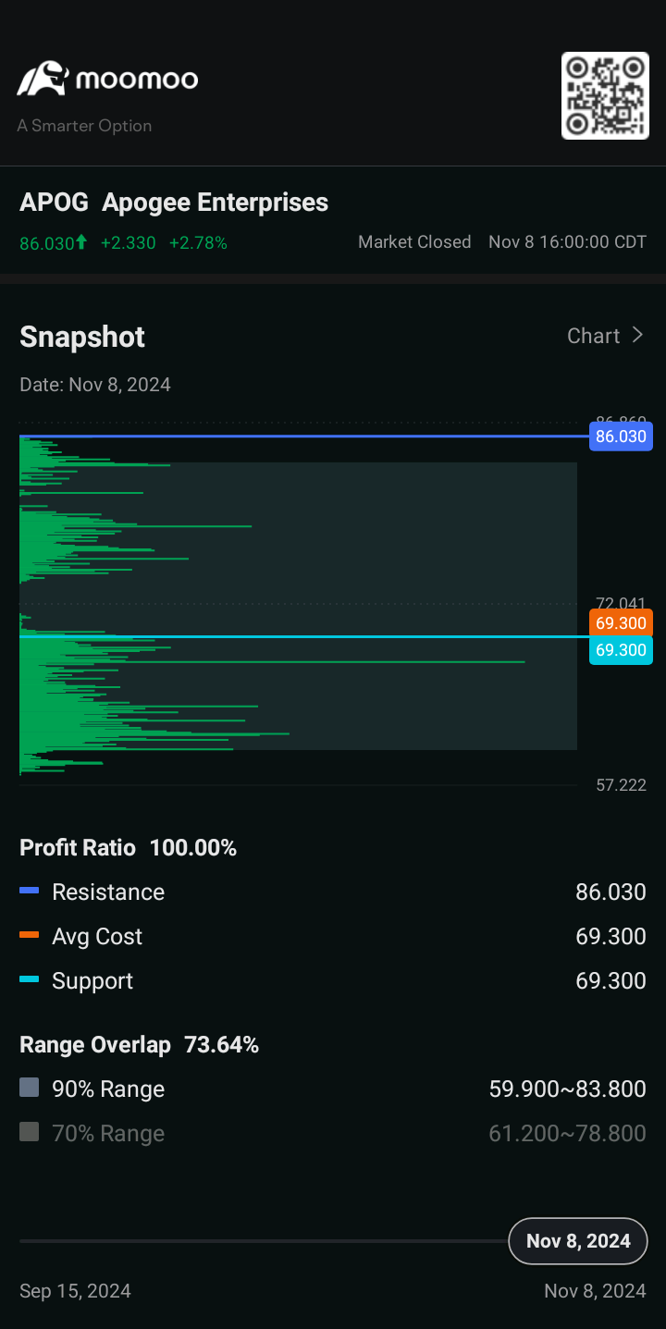This screenshot has height=1329, width=666.
Task: Click the green price up arrow
Action: (x=81, y=242)
